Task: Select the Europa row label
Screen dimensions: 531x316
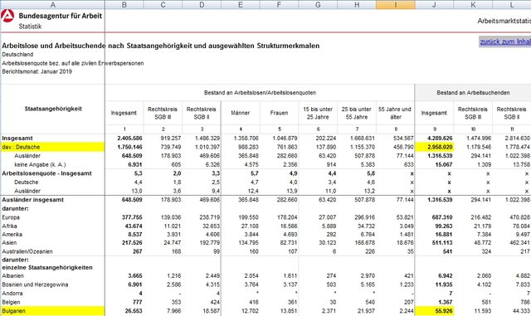Action: tap(11, 217)
